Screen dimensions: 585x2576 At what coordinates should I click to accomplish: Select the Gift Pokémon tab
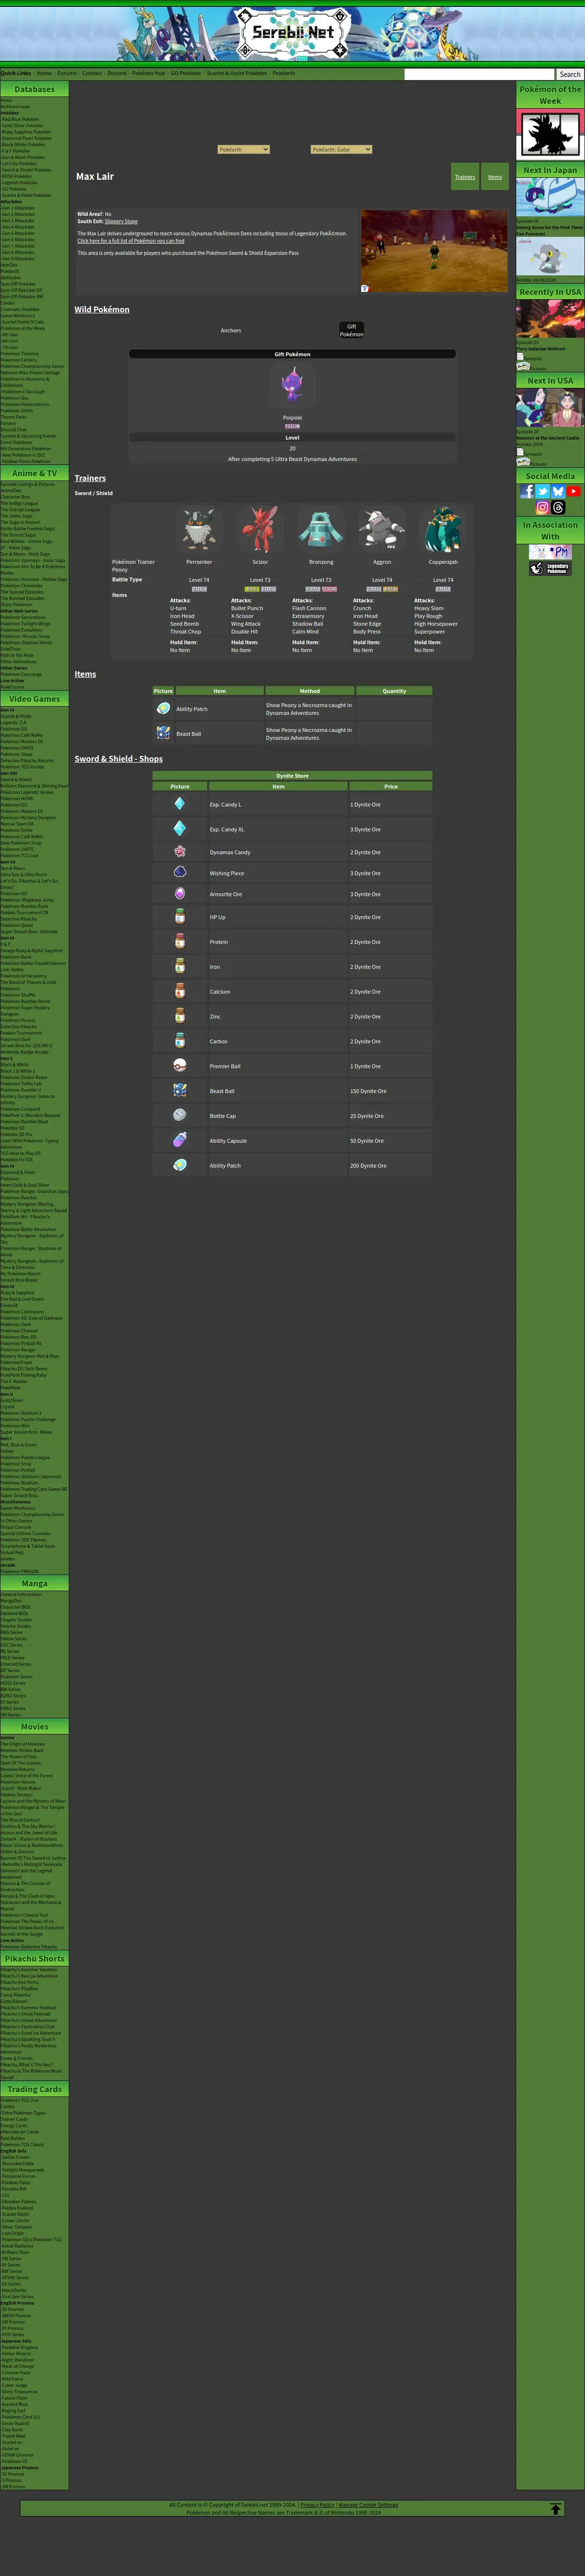(x=352, y=330)
